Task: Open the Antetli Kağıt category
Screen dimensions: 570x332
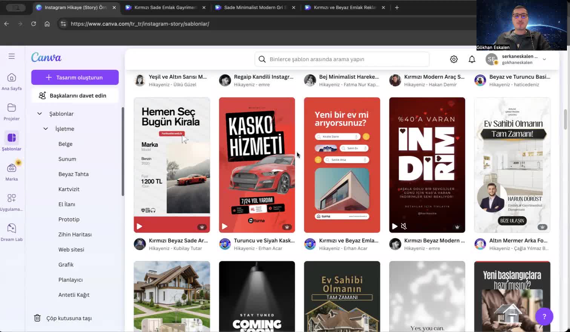Action: click(x=74, y=295)
